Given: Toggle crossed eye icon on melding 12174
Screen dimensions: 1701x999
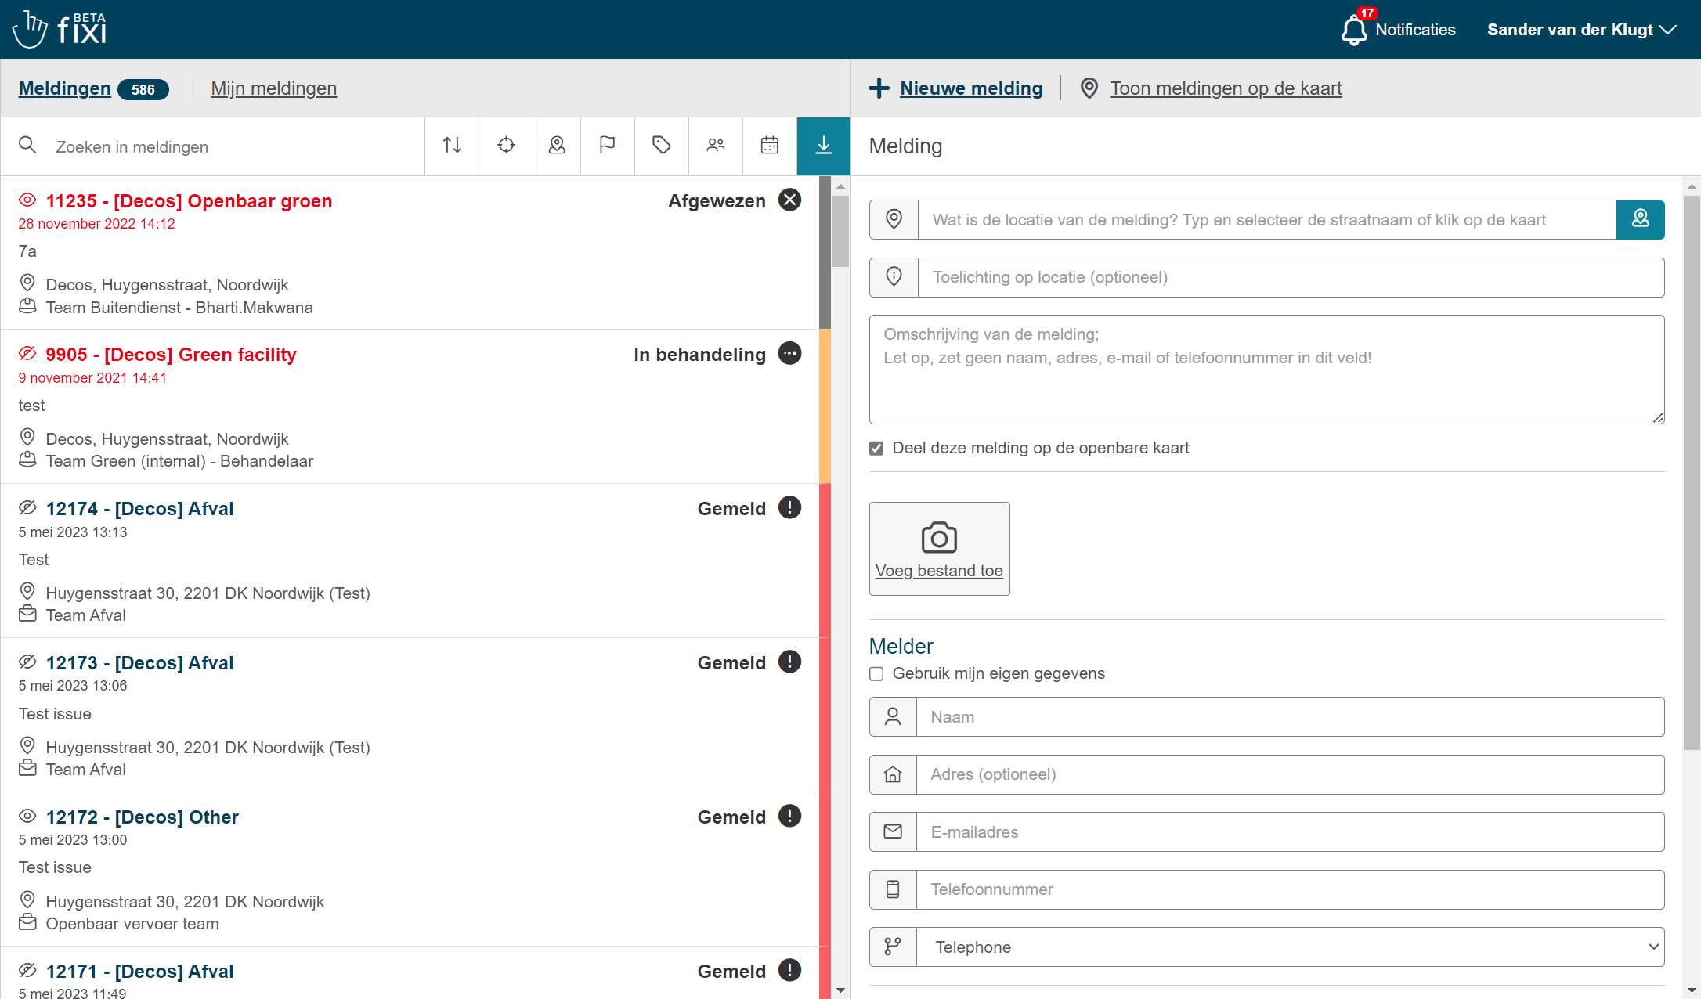Looking at the screenshot, I should pyautogui.click(x=27, y=508).
